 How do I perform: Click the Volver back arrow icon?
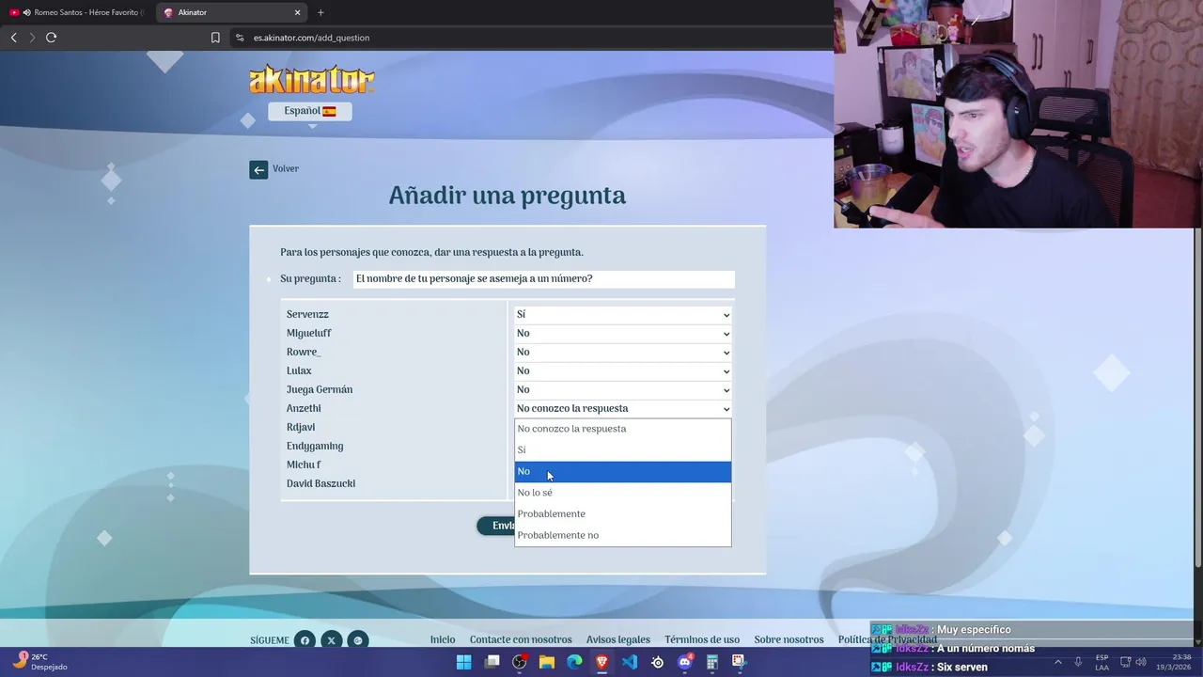[x=258, y=169]
